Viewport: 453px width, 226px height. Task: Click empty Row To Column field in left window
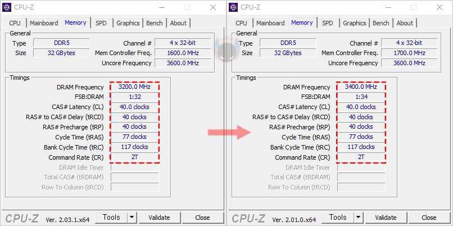point(135,187)
